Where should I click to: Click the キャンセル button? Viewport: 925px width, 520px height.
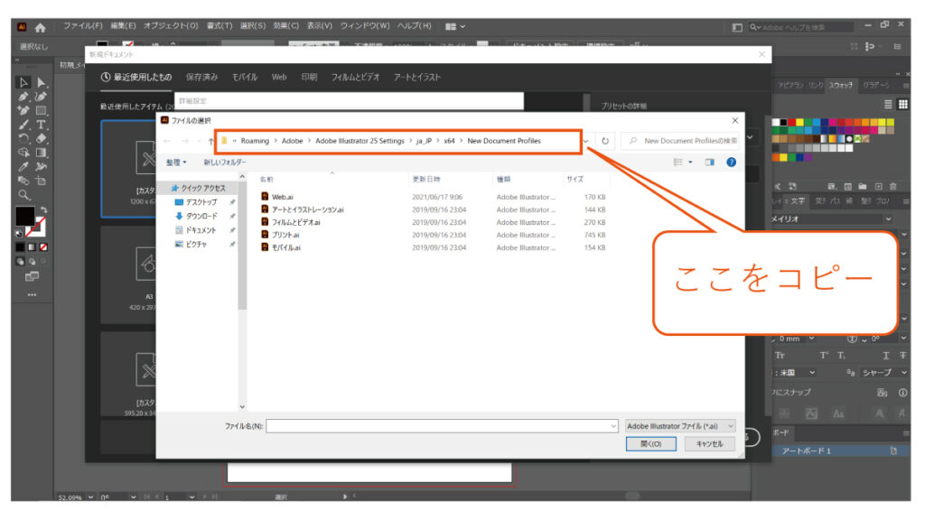pos(709,444)
